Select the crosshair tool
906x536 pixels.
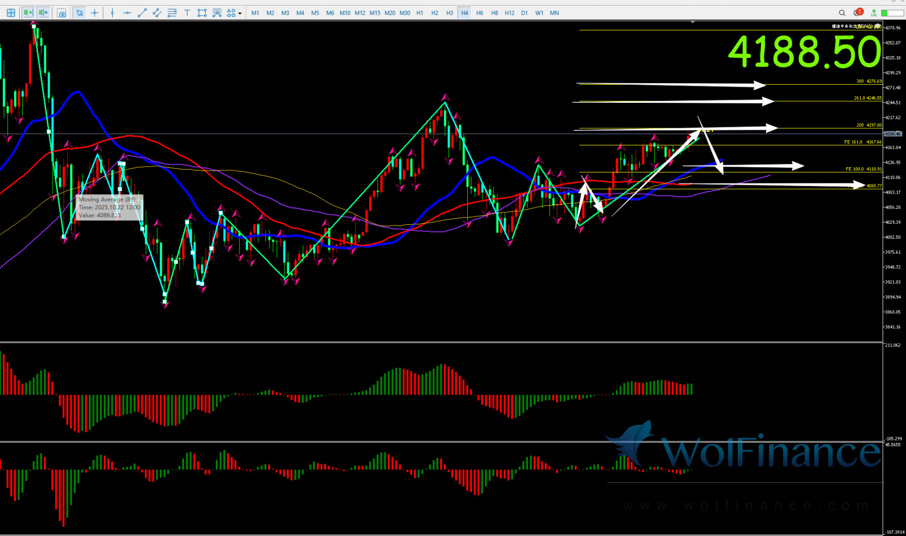[94, 13]
